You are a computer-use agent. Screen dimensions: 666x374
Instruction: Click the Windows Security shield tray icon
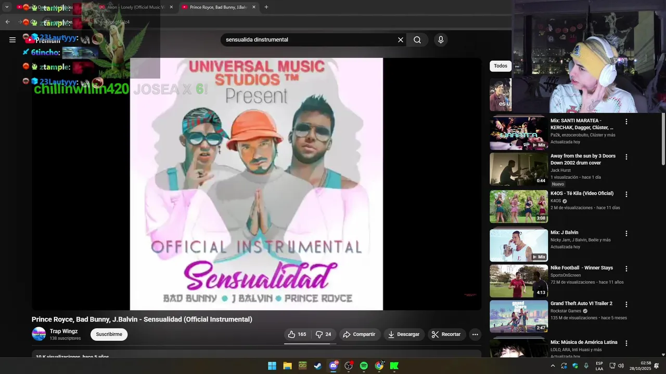(x=575, y=366)
